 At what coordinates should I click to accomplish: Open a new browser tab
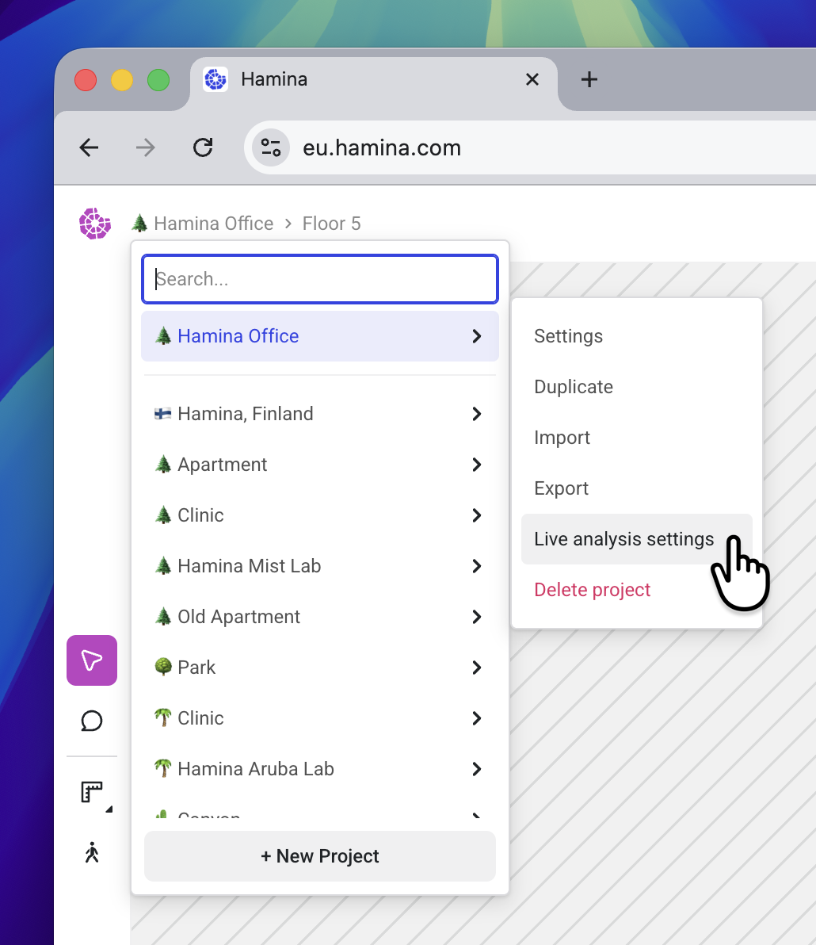(x=589, y=79)
